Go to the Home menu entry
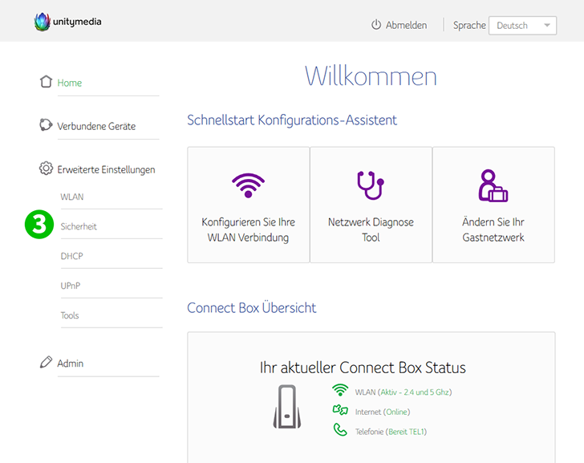The image size is (584, 463). tap(70, 83)
